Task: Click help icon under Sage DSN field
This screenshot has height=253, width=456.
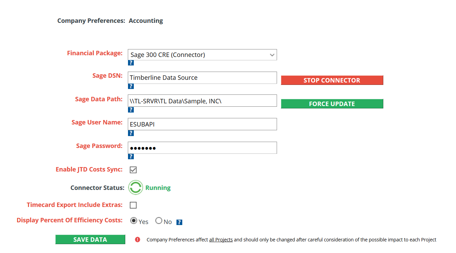Action: (131, 86)
